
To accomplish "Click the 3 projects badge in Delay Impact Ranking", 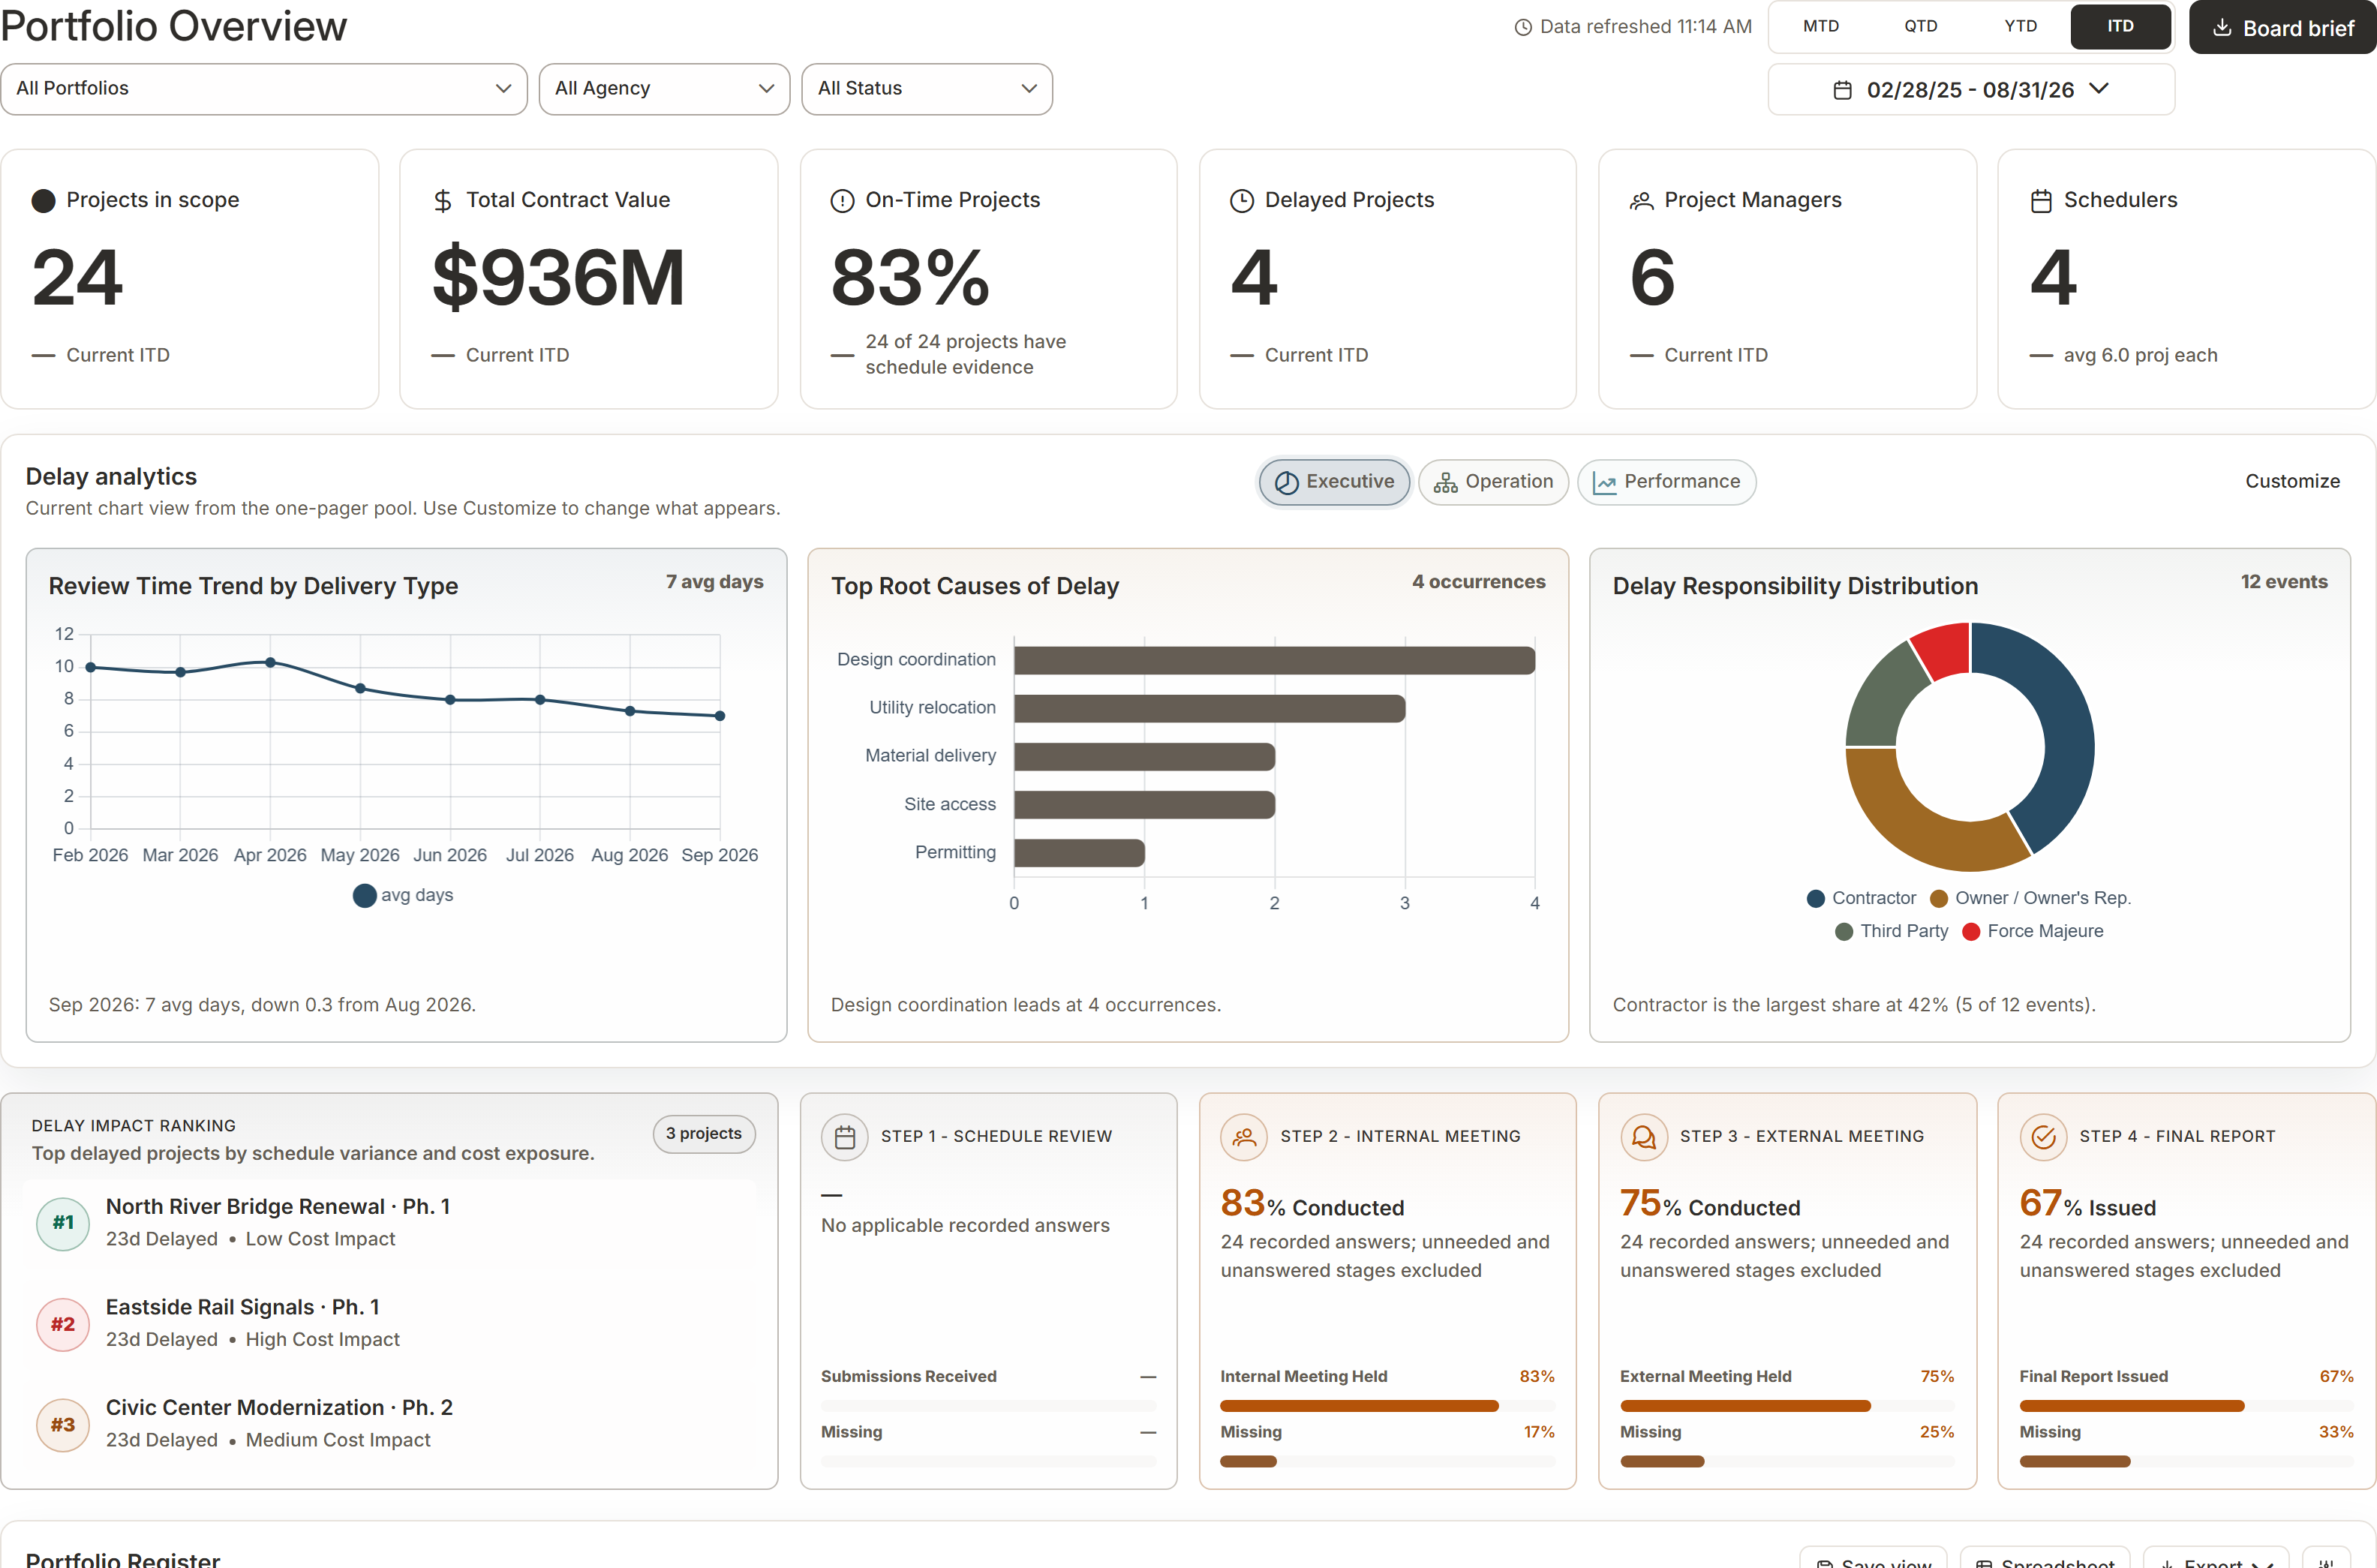I will 704,1134.
